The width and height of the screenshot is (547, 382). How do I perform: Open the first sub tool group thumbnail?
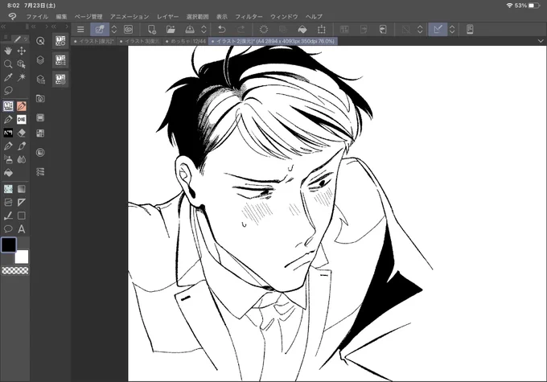60,41
